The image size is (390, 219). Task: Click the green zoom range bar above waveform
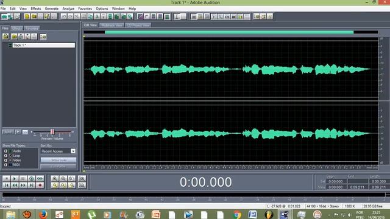[229, 32]
